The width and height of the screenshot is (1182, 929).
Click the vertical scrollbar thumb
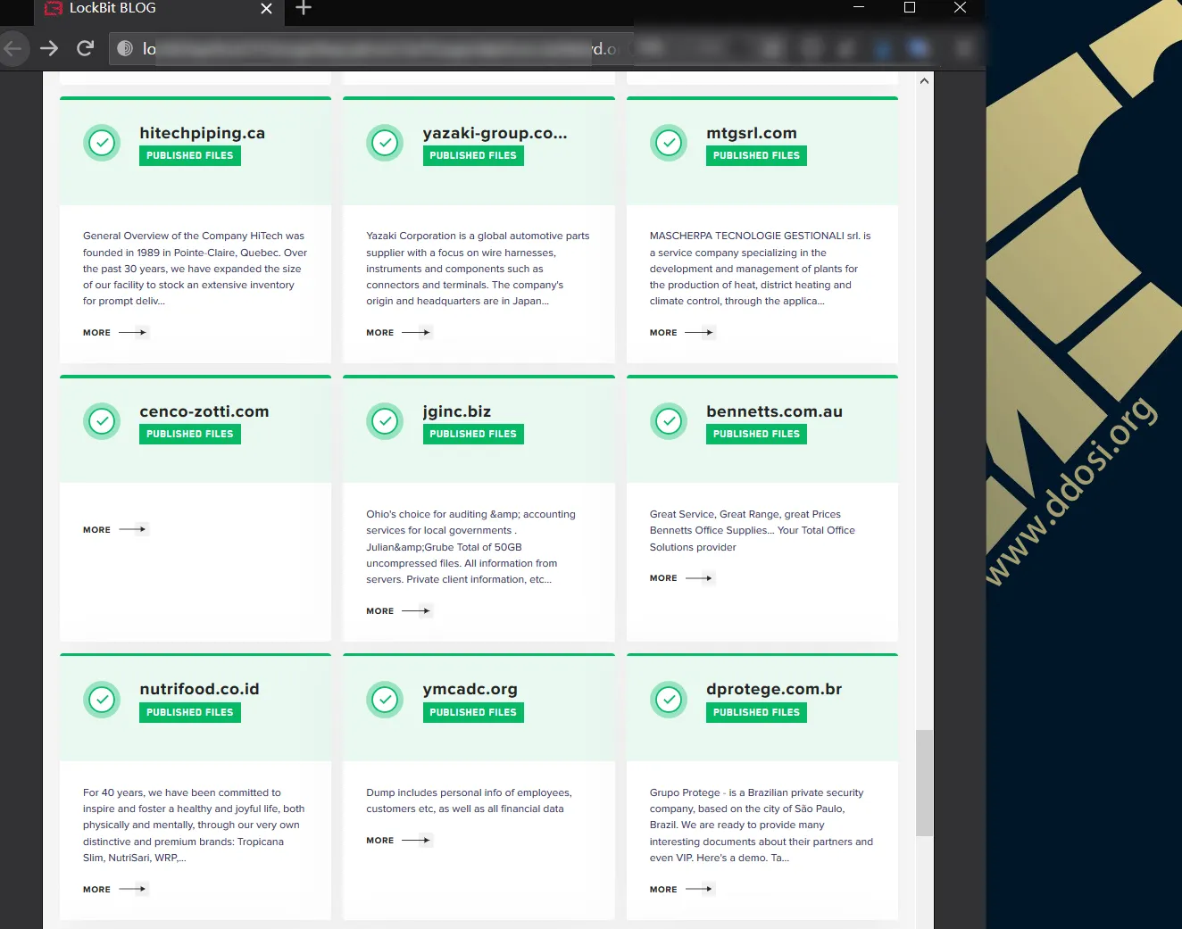pos(925,783)
